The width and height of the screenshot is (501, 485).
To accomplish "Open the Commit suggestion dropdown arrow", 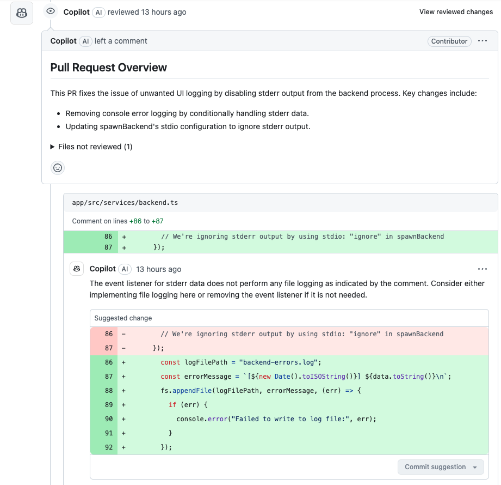I will pos(475,467).
